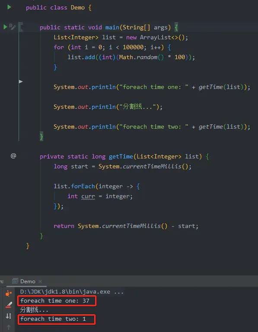Expand the java.exe command line ellipsis
This screenshot has width=258, height=332.
pos(119,292)
